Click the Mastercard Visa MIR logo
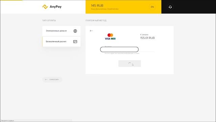 pyautogui.click(x=110, y=37)
